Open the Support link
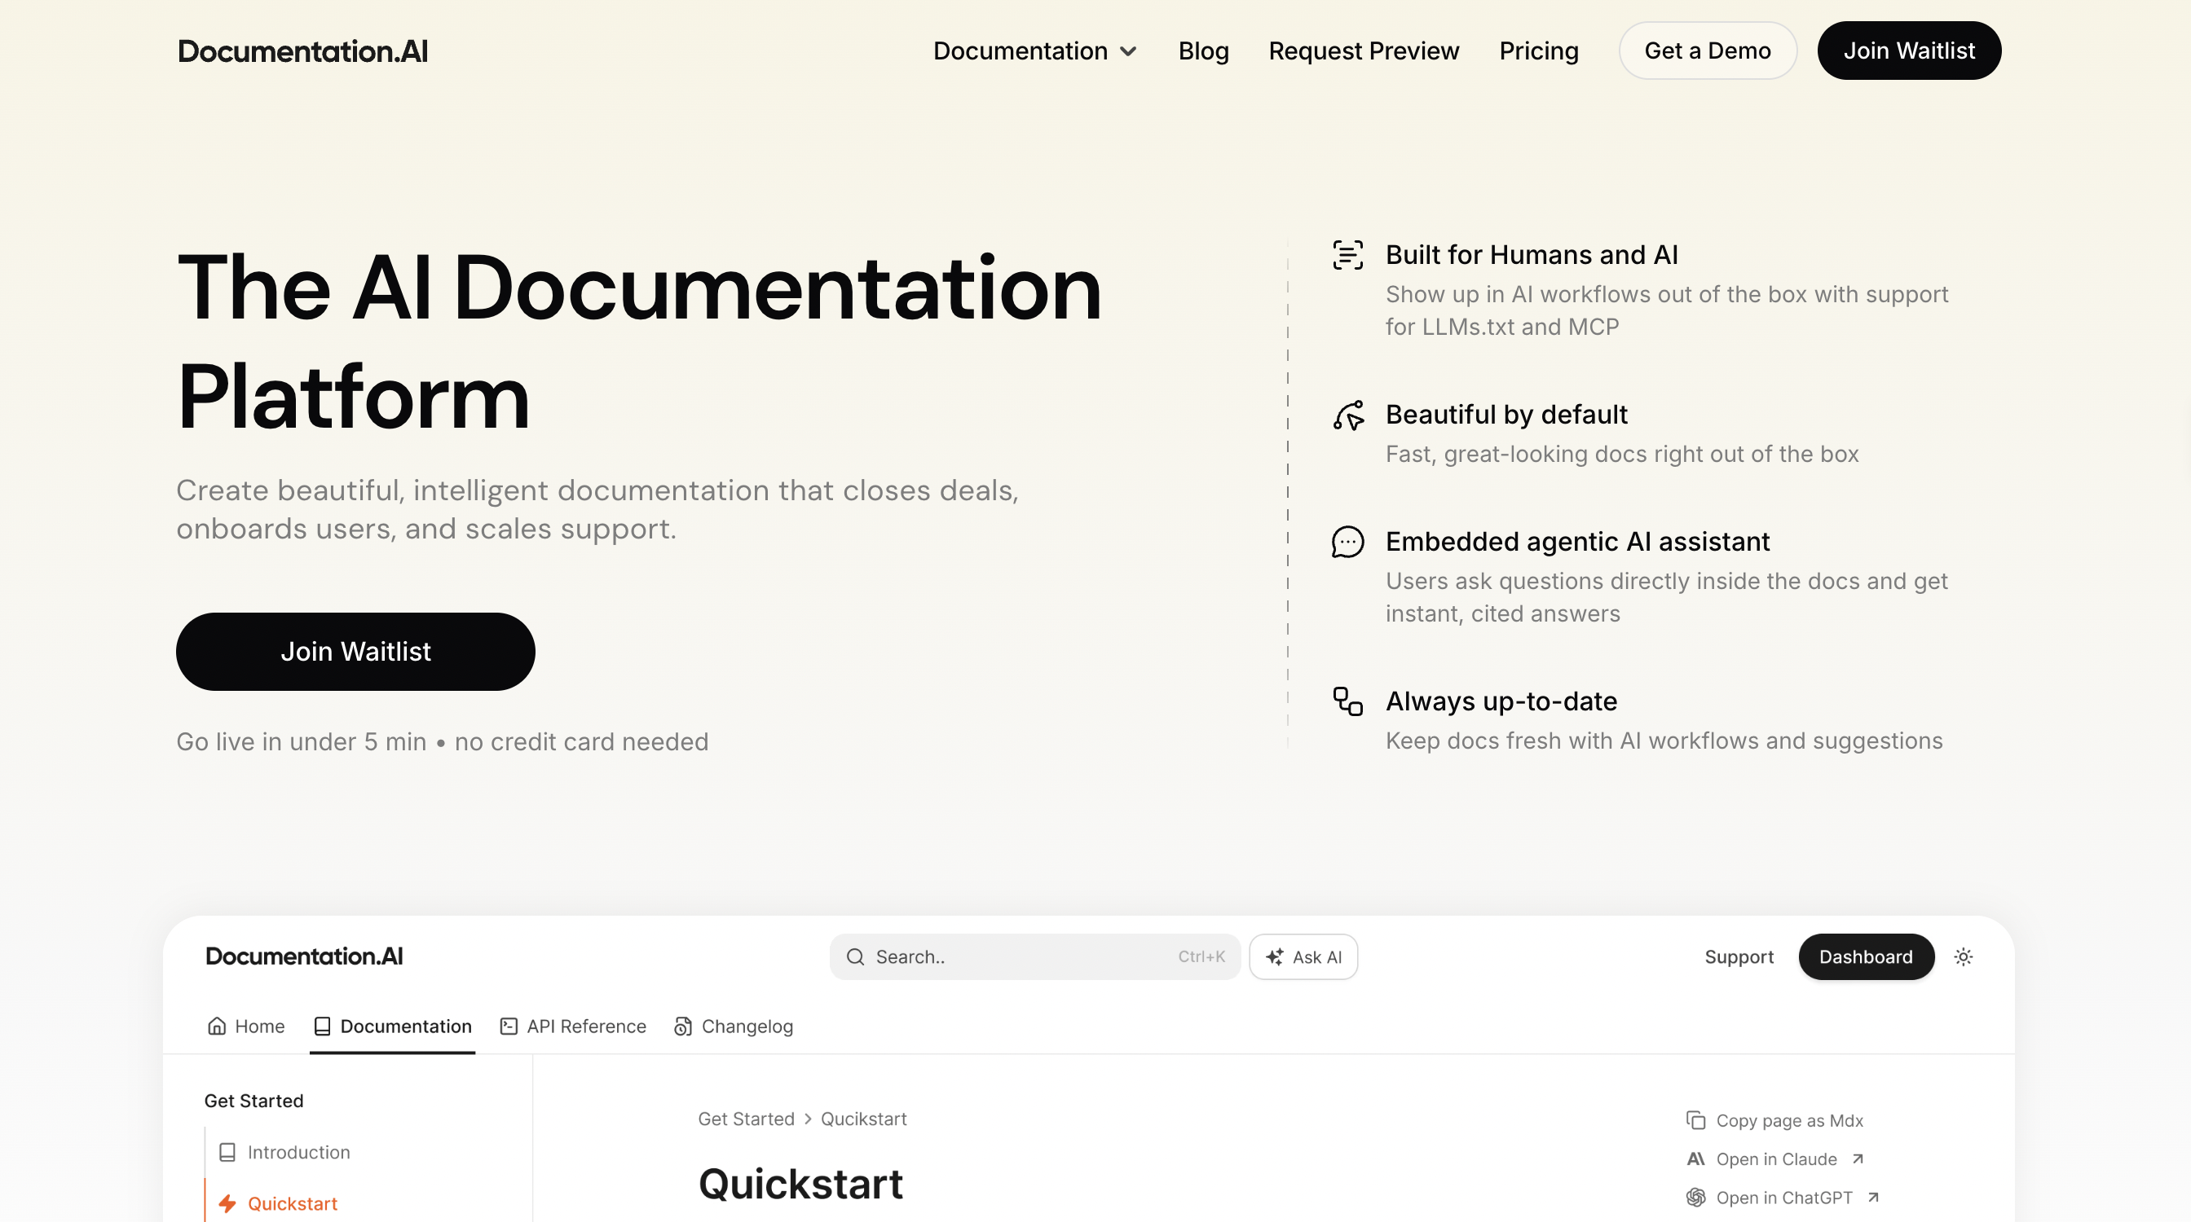 1739,957
